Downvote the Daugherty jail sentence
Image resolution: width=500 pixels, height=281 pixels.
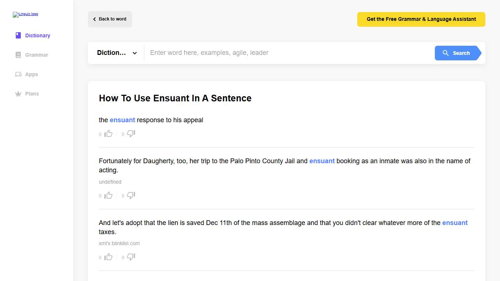pyautogui.click(x=131, y=195)
